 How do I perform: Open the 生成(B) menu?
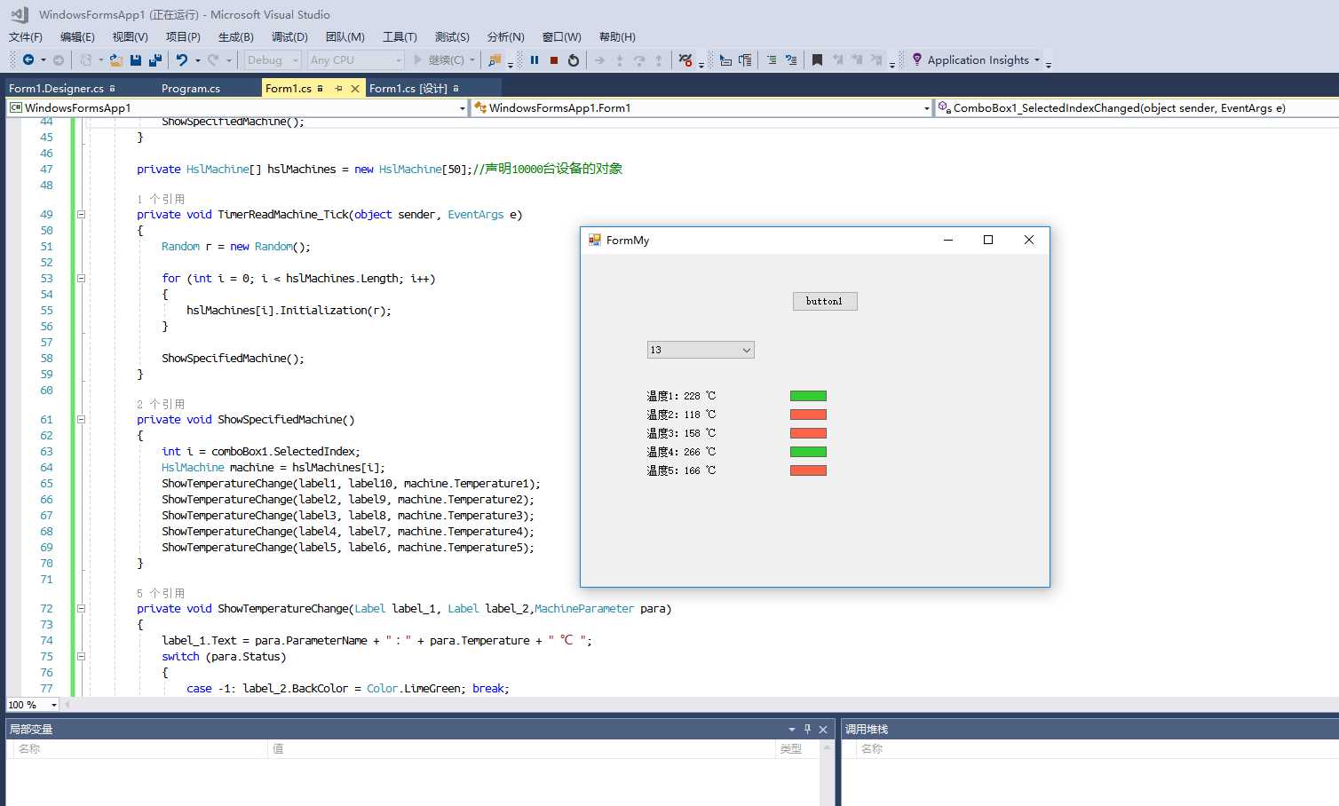point(236,37)
